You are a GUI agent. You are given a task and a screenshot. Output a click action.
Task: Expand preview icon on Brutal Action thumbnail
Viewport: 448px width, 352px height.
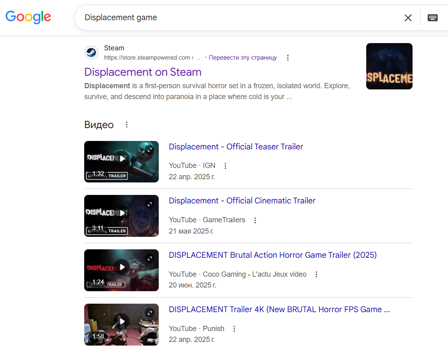[150, 258]
